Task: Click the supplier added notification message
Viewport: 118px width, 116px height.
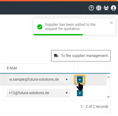Action: coord(70,27)
